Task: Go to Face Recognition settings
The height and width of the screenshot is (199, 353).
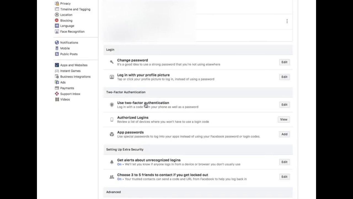Action: pos(72,32)
